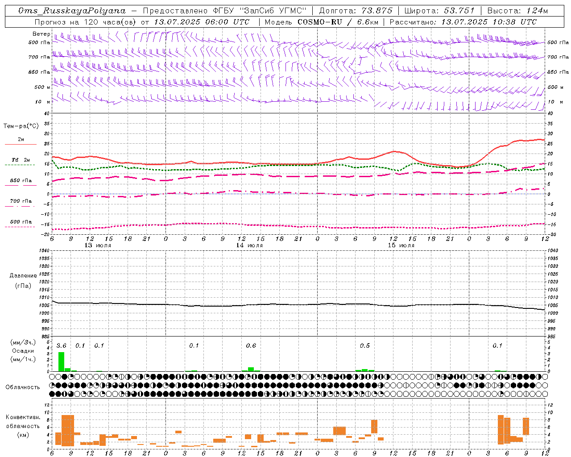Select the provider text ФГБУ "ЗапСиб УГМС"
571x457 pixels.
pos(260,11)
